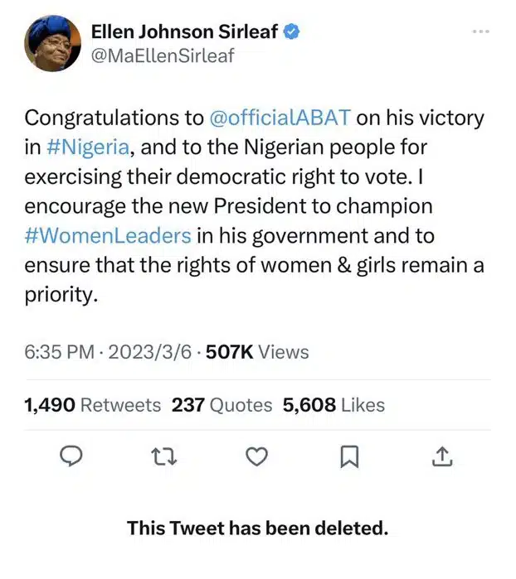Screen dimensions: 516x579
Task: Open the share tweet icon
Action: (x=442, y=456)
